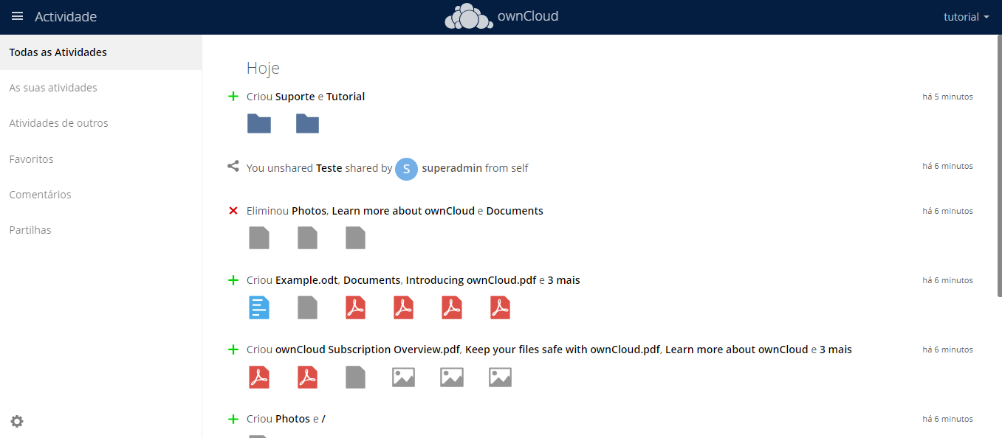Viewport: 1002px width, 438px height.
Task: Expand 3 mais in the Example.odt activity
Action: 564,280
